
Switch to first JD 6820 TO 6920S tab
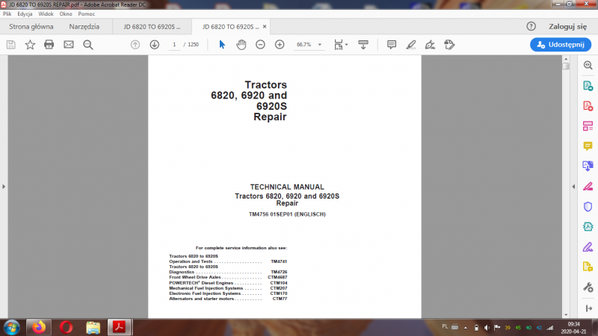click(x=152, y=27)
